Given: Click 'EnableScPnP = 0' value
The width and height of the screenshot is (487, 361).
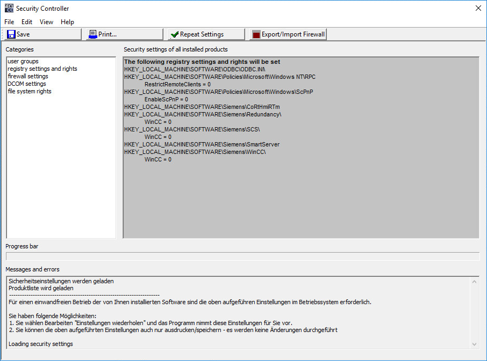Looking at the screenshot, I should 166,99.
